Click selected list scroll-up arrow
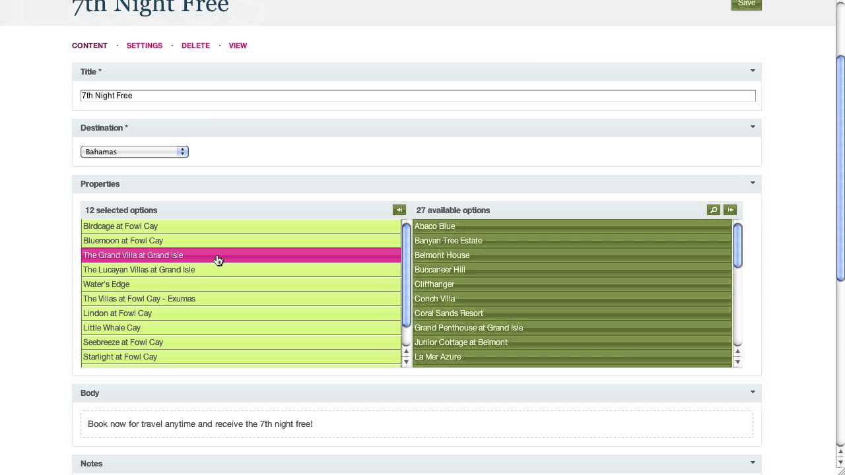This screenshot has height=475, width=845. click(x=407, y=352)
